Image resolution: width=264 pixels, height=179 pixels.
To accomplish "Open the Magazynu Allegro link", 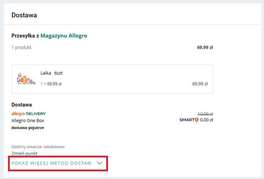I will tap(64, 36).
